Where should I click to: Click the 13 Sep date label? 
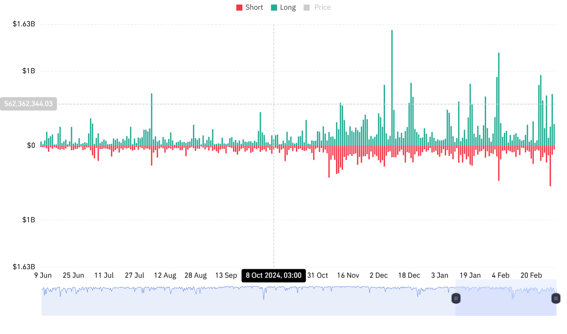tap(226, 275)
